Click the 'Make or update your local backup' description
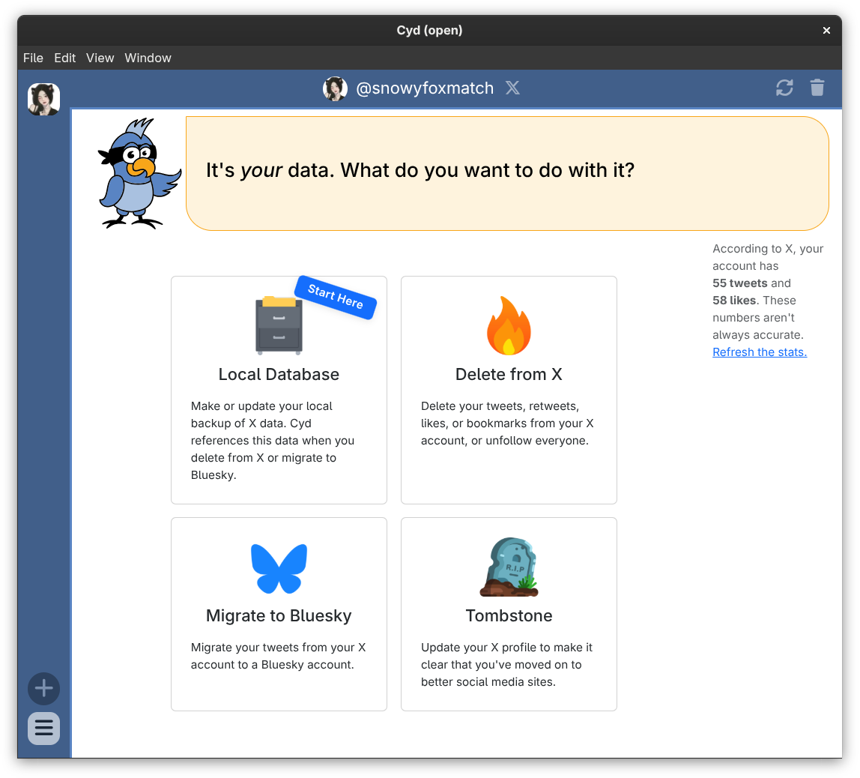Image resolution: width=860 pixels, height=778 pixels. pyautogui.click(x=273, y=441)
